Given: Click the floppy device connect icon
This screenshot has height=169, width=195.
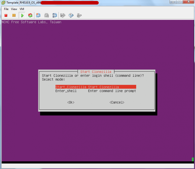Looking at the screenshot, I should [63, 15].
